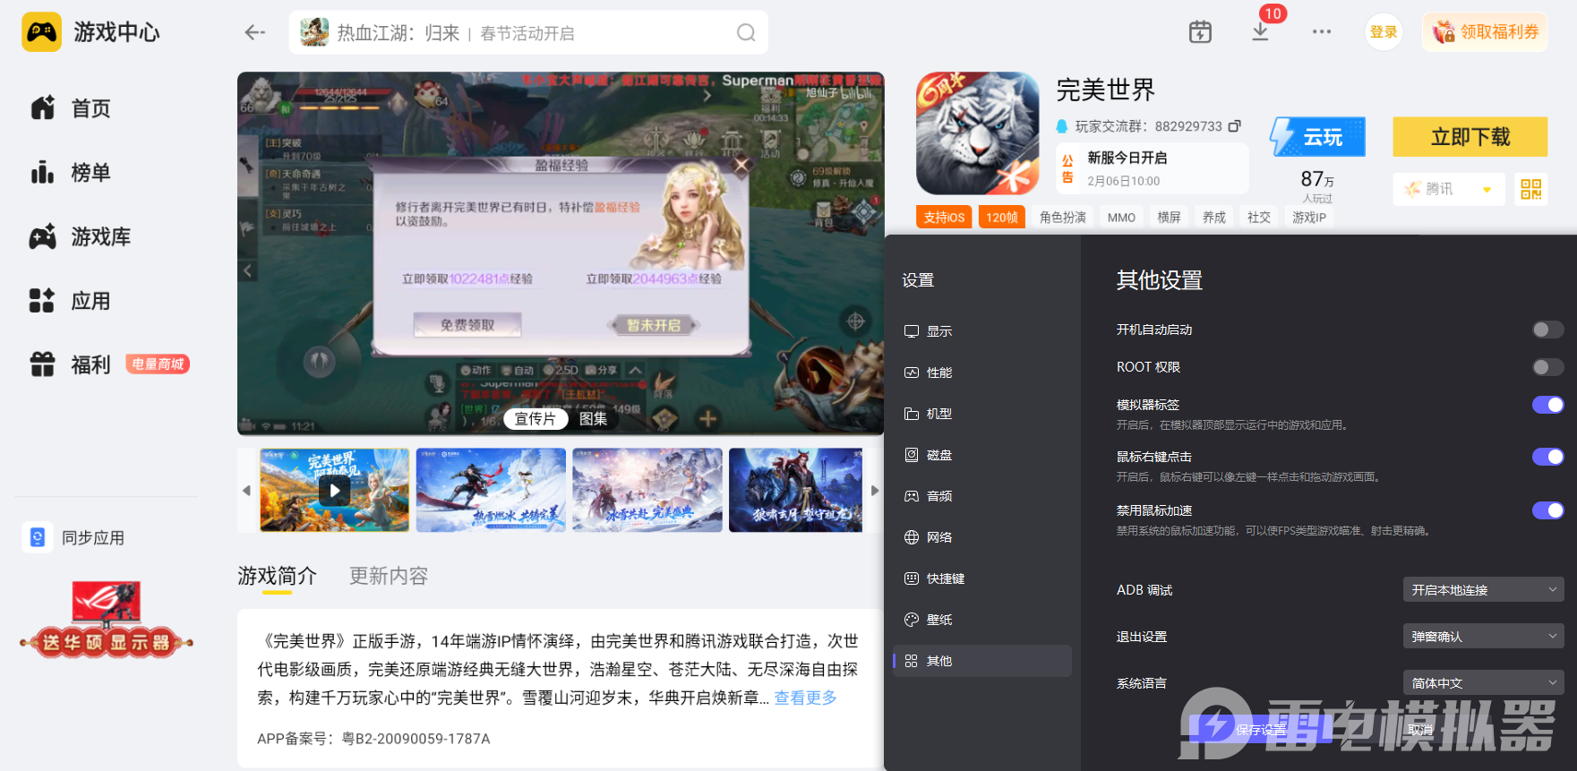Open 机型 device model settings
Screen dimensions: 1577x771
click(982, 414)
